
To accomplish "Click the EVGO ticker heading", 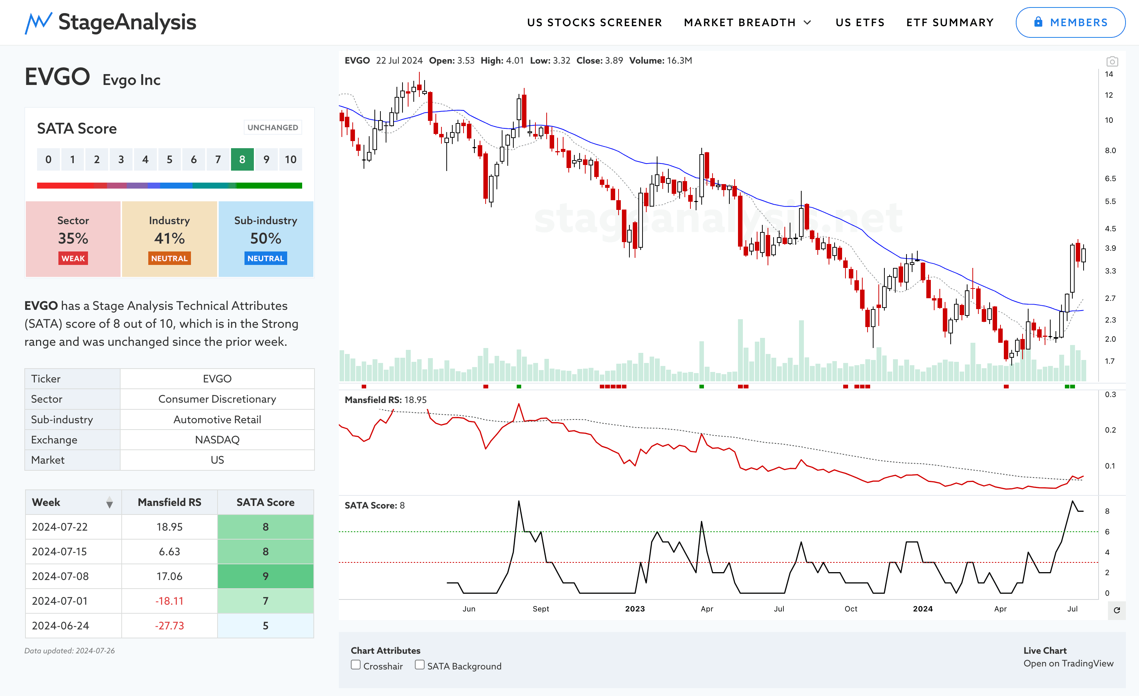I will pyautogui.click(x=57, y=77).
